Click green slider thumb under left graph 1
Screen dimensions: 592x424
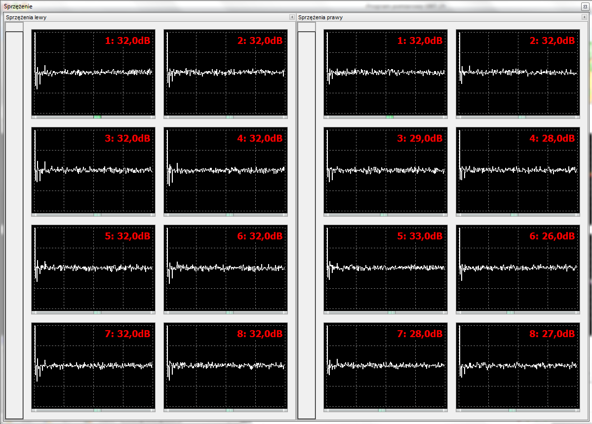coord(97,117)
